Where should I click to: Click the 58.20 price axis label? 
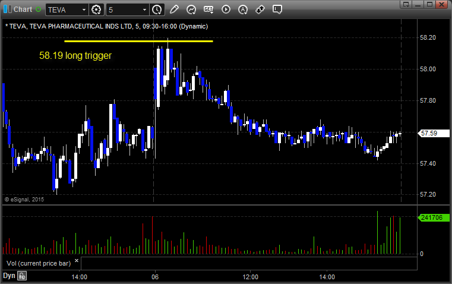click(428, 38)
